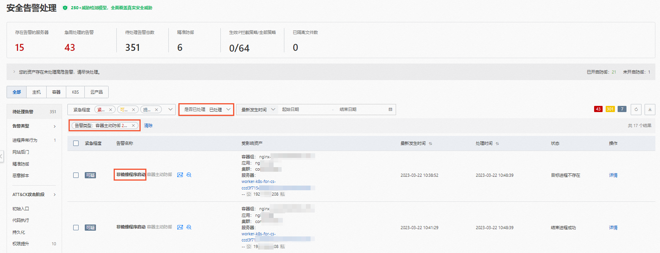Image resolution: width=660 pixels, height=253 pixels.
Task: Select 待处理告警 in the sidebar
Action: [x=34, y=112]
